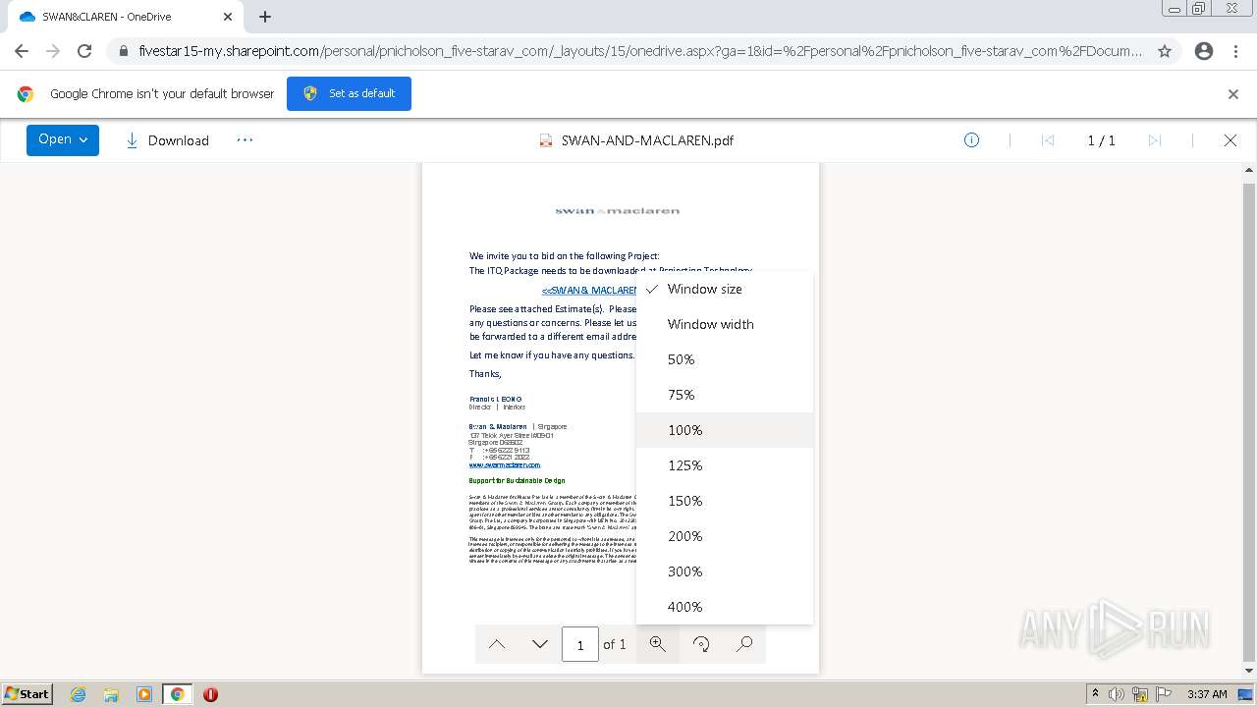Set zoom to 75%
Viewport: 1257px width, 707px height.
(x=725, y=395)
